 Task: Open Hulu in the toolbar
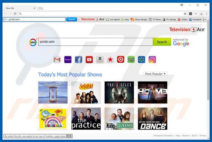point(125,20)
